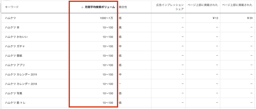
Task: Open the ハムケツ かわいい keyword
Action: click(x=16, y=37)
